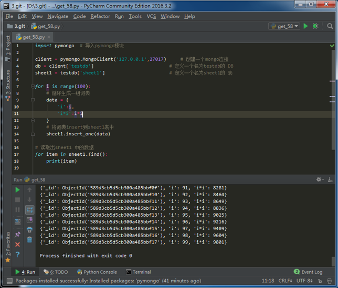This screenshot has width=338, height=288.
Task: Click the Pause Output icon
Action: click(17, 210)
